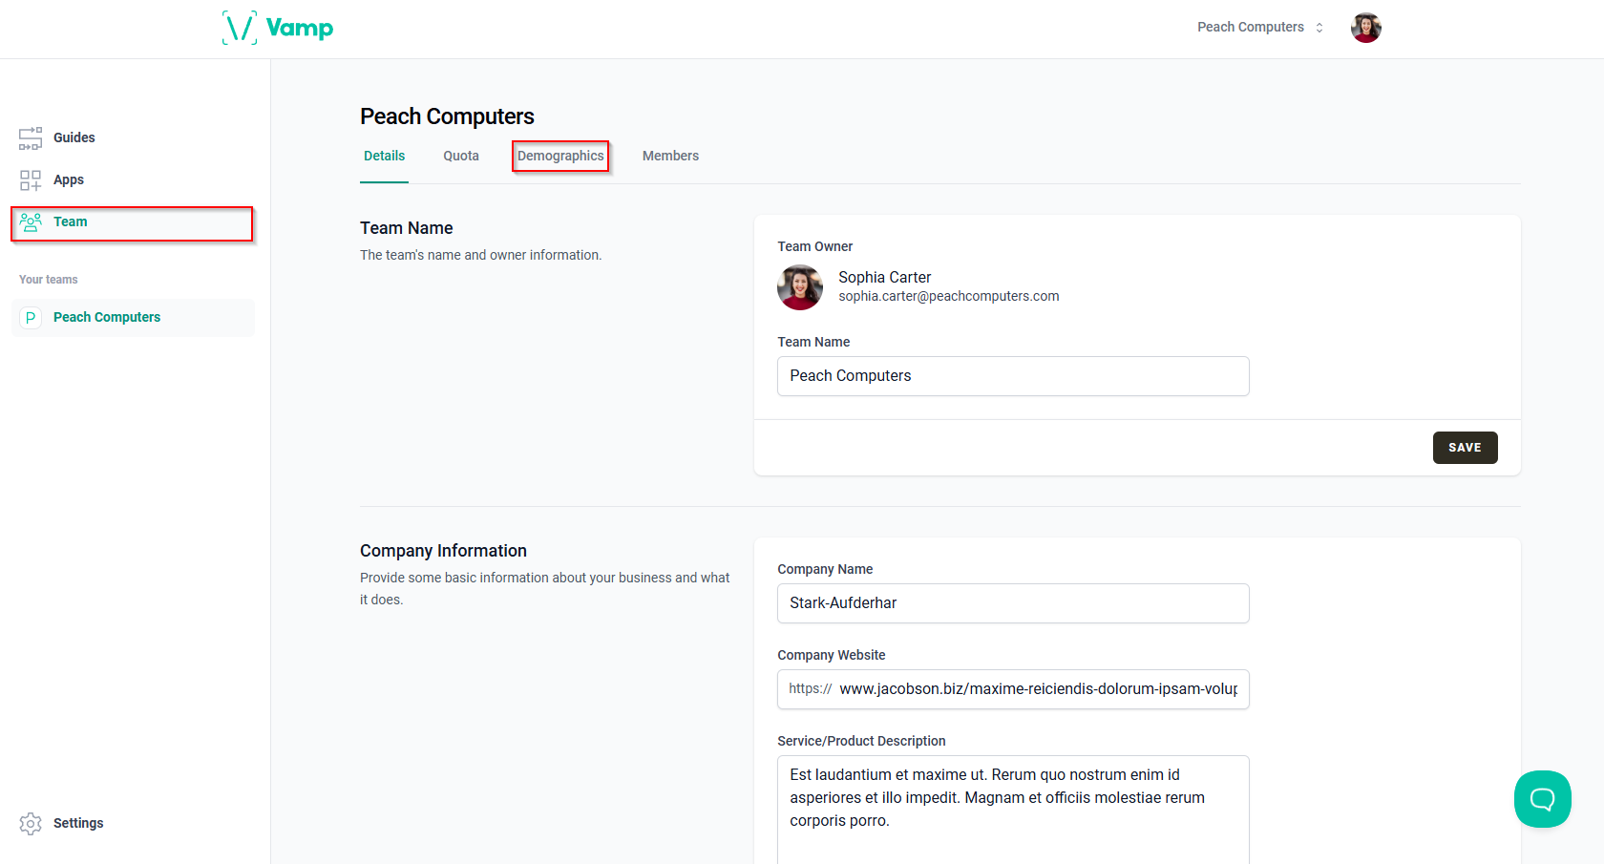Switch to the Demographics tab
1604x864 pixels.
coord(560,156)
